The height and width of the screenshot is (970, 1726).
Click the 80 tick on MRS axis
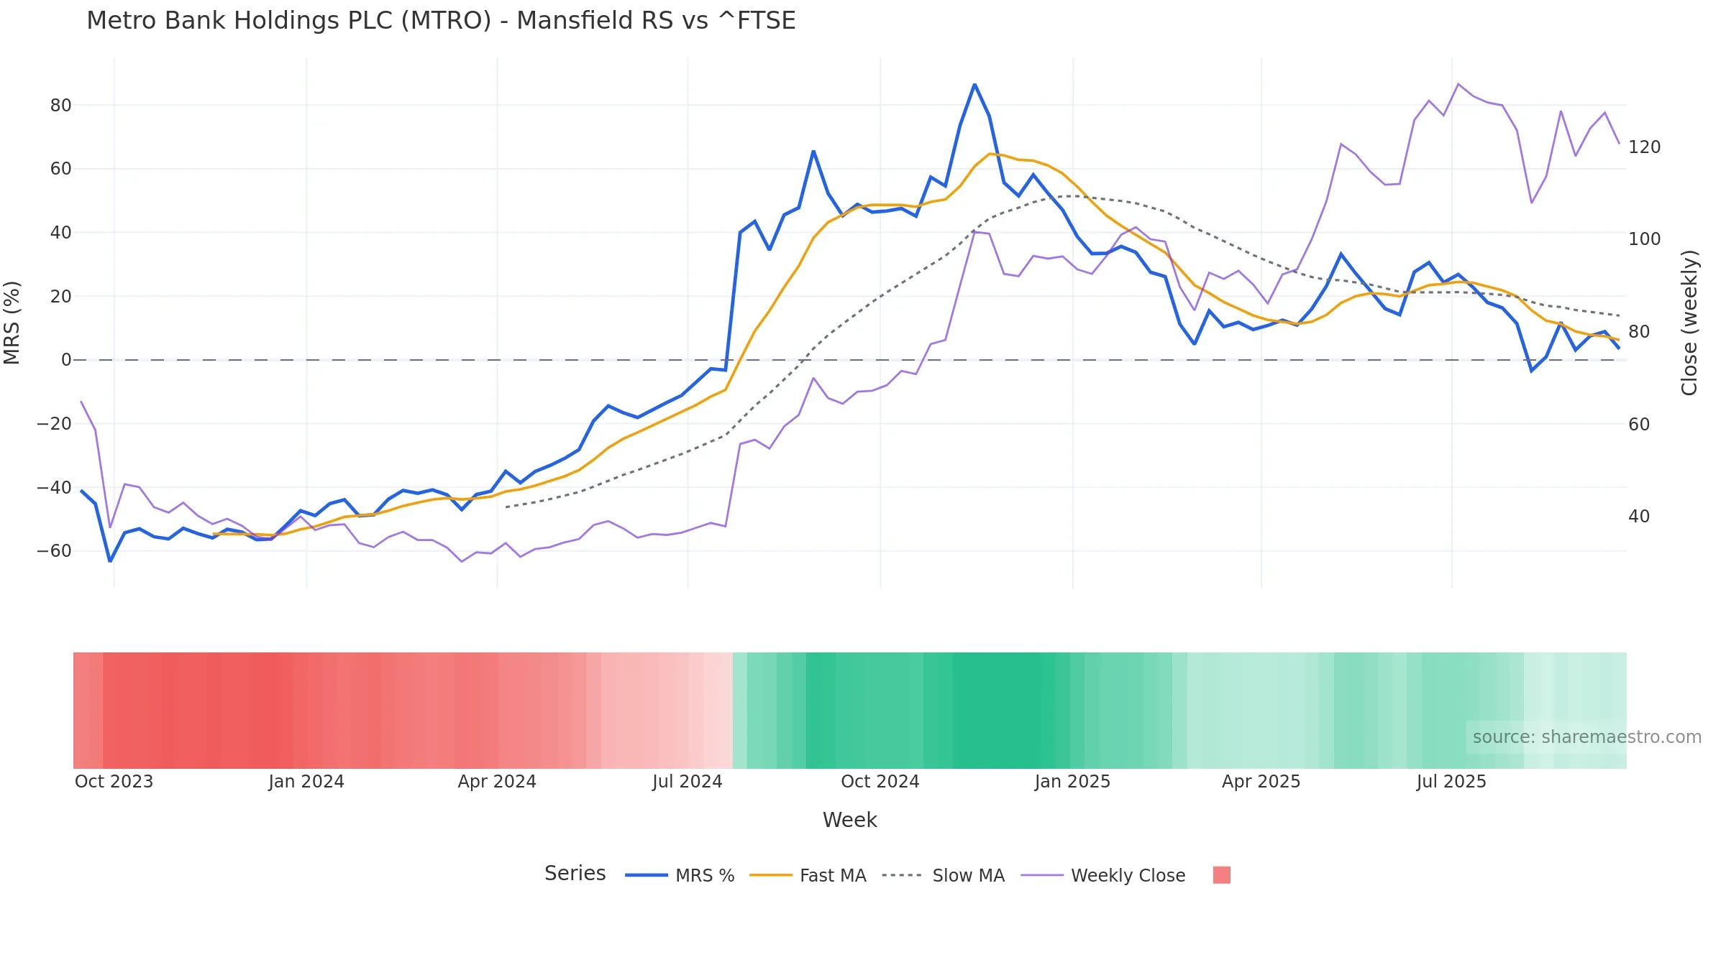(60, 106)
